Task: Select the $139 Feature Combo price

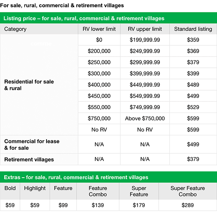Action: point(98,205)
